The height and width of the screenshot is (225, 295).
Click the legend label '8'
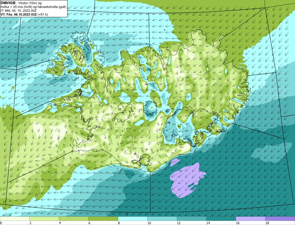click(119, 223)
